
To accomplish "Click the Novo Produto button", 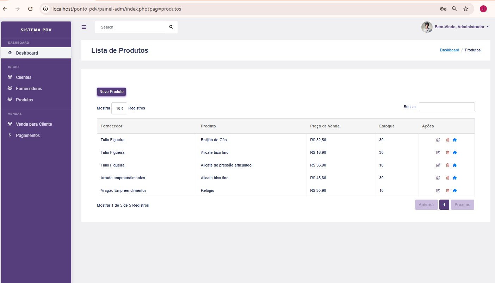I will pyautogui.click(x=111, y=92).
